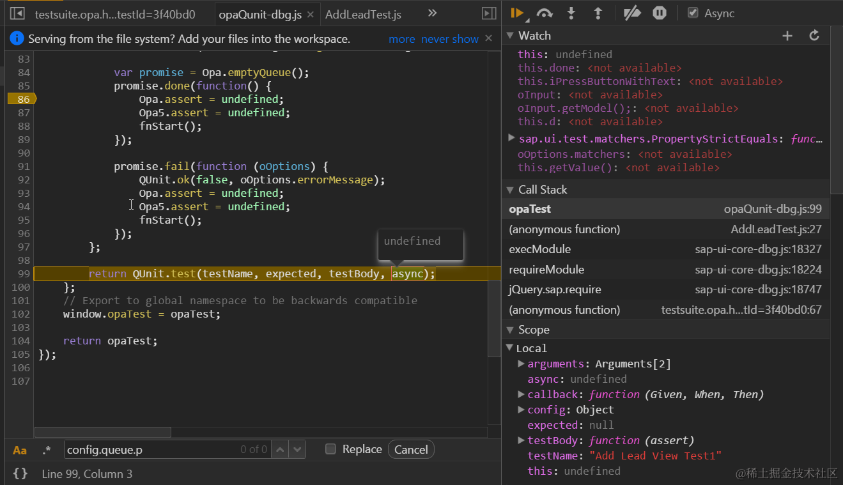Toggle the debugger sidebar pane icon

tap(489, 13)
